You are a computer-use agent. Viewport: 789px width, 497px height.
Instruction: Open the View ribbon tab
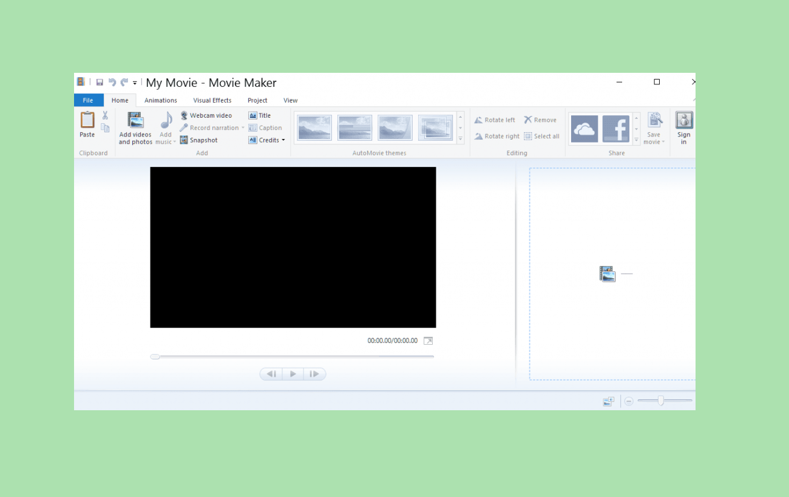pos(291,100)
